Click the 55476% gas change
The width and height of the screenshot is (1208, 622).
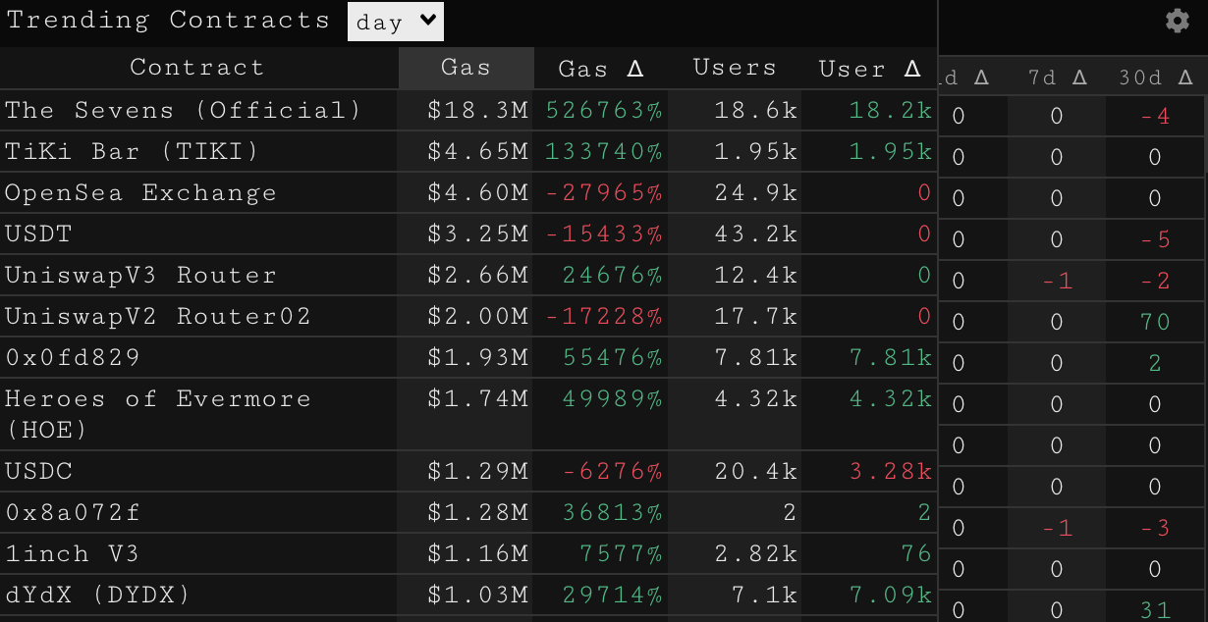coord(613,357)
